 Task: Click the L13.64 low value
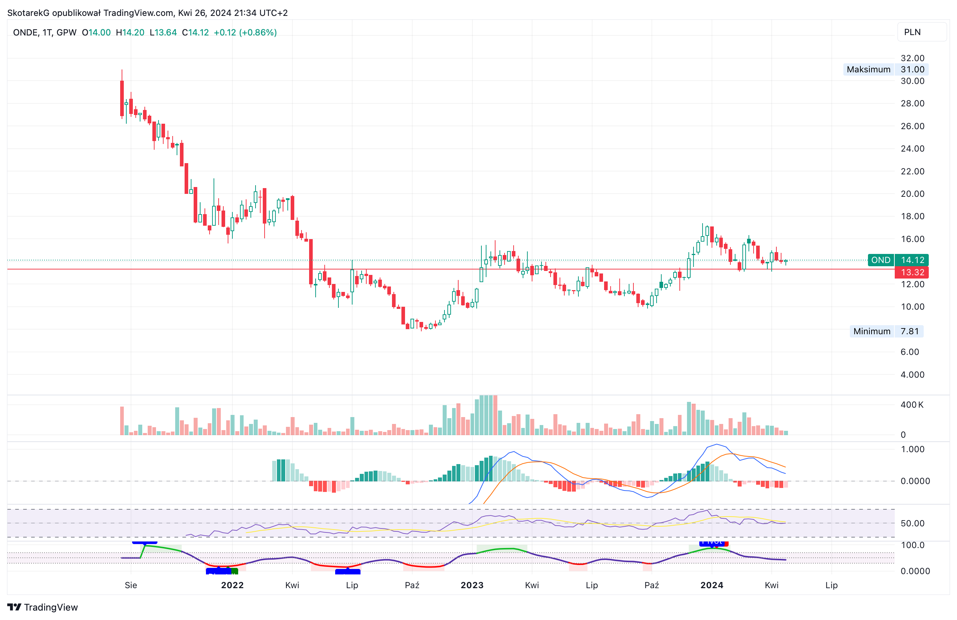163,33
